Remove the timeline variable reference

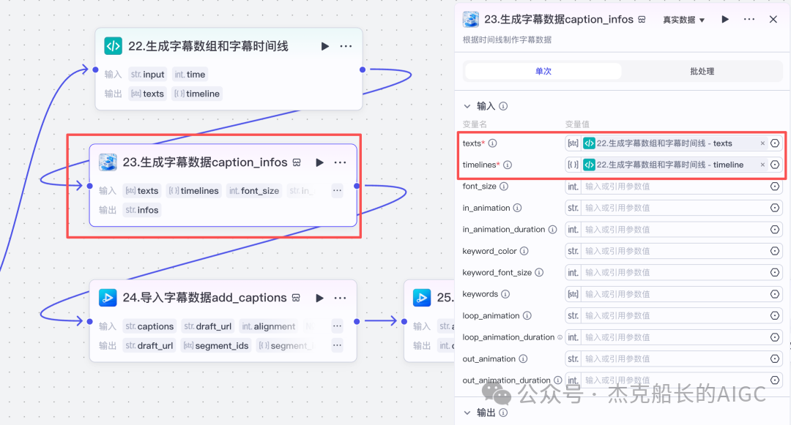[762, 165]
